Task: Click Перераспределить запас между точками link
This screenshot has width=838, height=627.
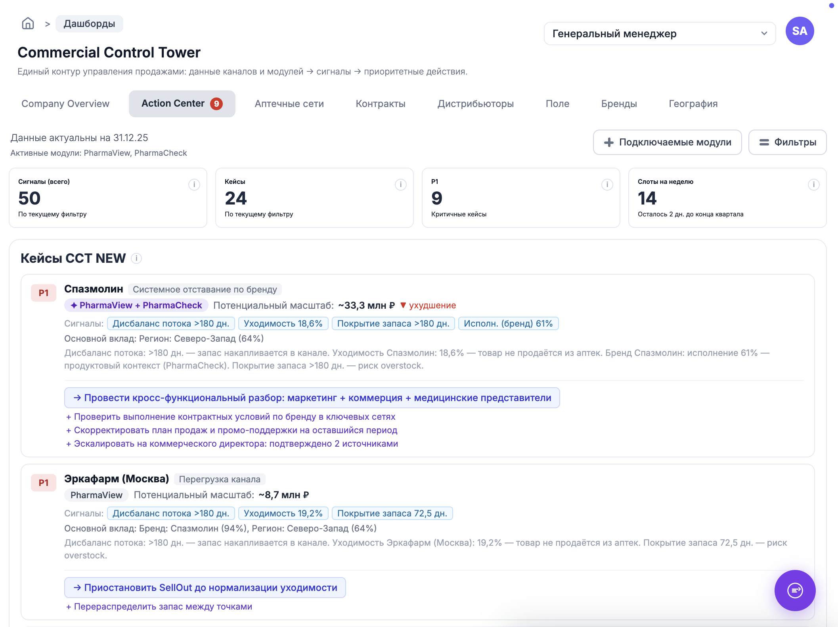Action: coord(159,607)
